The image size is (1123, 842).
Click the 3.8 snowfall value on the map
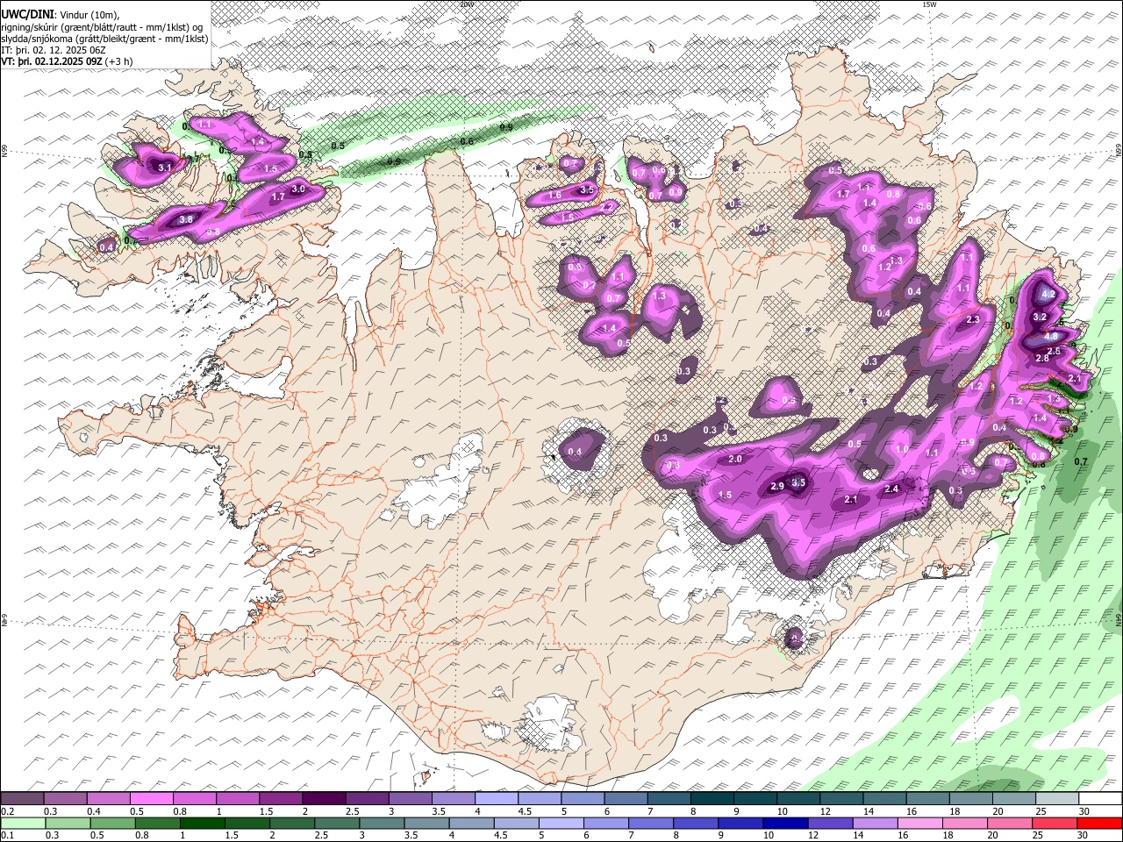tap(186, 219)
